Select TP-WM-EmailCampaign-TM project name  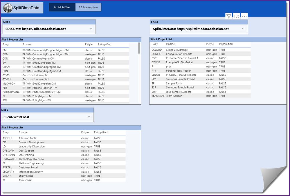click(39, 63)
